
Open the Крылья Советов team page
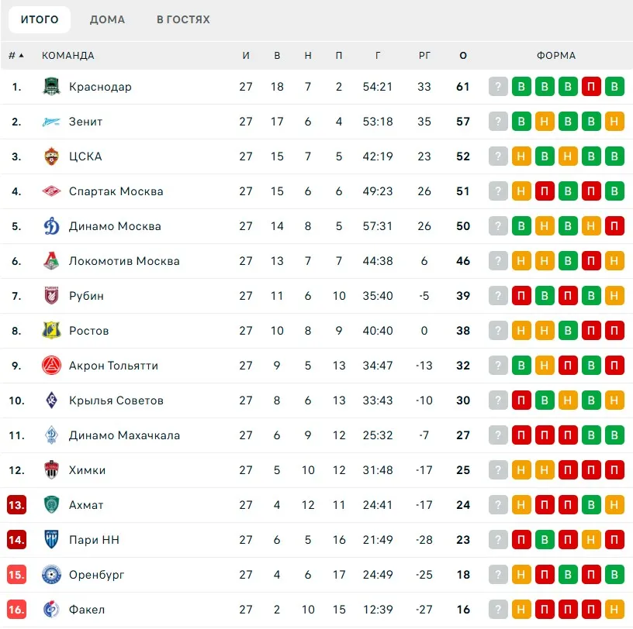tap(116, 400)
